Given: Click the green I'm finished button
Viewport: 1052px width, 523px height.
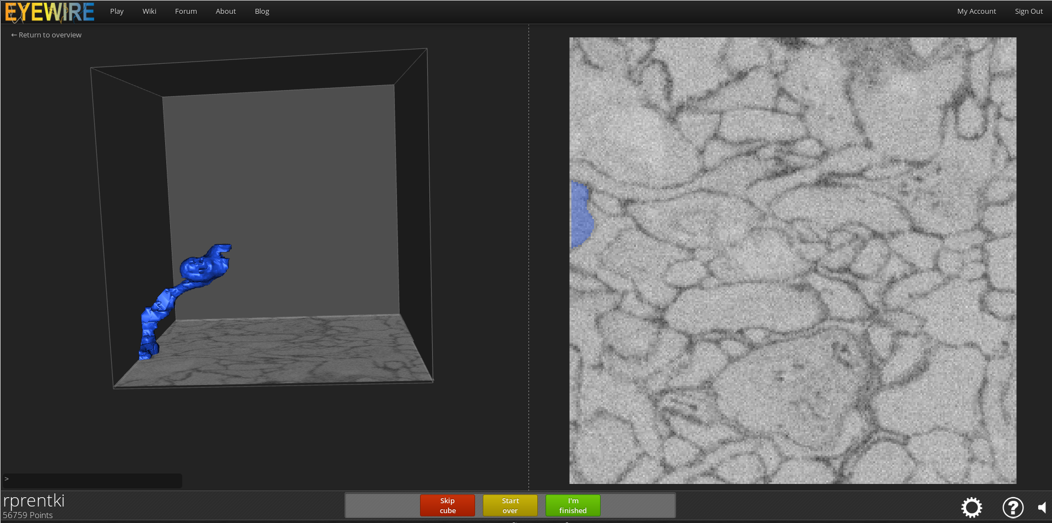Looking at the screenshot, I should click(573, 505).
